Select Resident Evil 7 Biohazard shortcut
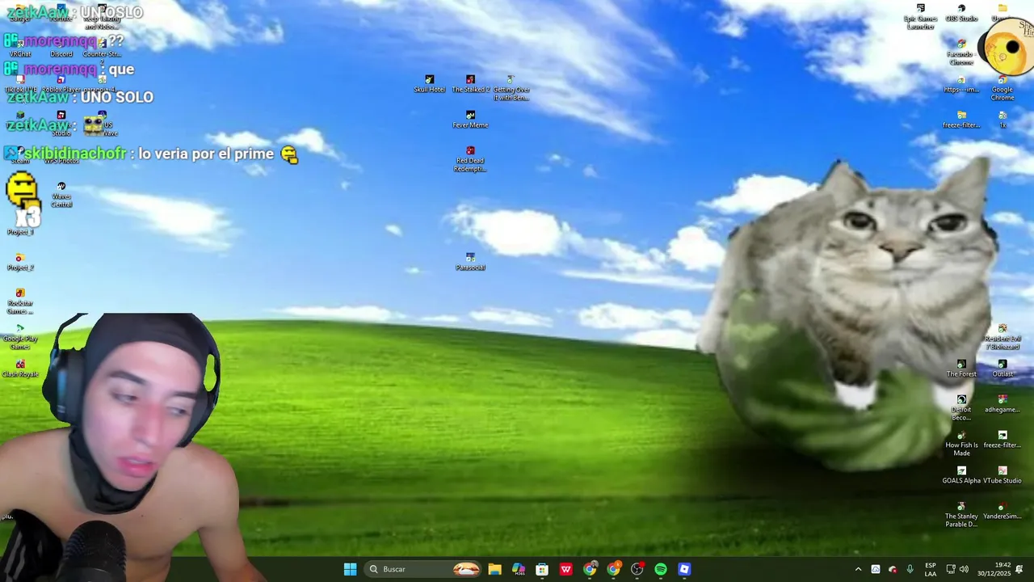1034x582 pixels. pos(1002,337)
